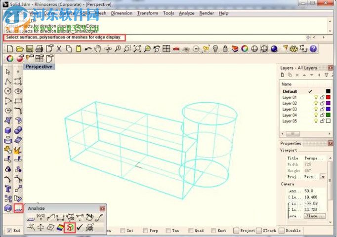
Task: Click the Analyze flyout icon in sidebar
Action: (x=18, y=208)
